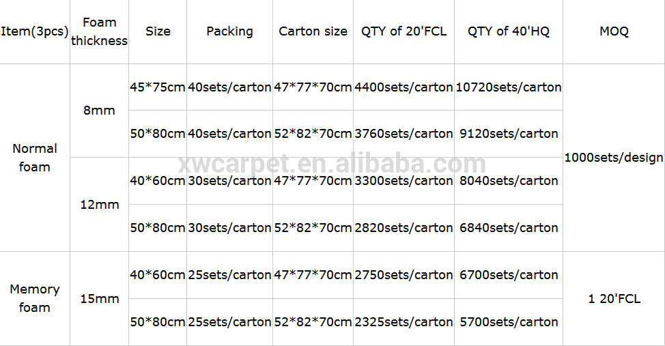Image resolution: width=665 pixels, height=346 pixels.
Task: Click the QTY of 20'FCL header
Action: coord(404,31)
